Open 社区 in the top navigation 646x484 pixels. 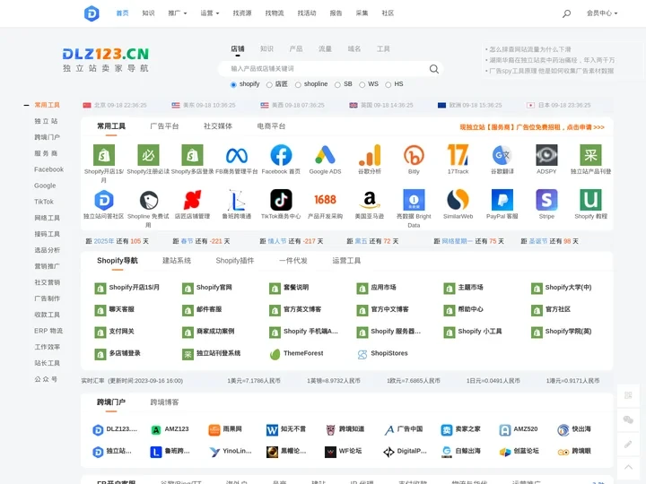click(388, 13)
